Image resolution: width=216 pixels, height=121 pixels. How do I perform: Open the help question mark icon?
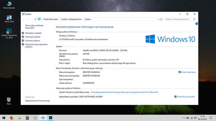coord(197,24)
